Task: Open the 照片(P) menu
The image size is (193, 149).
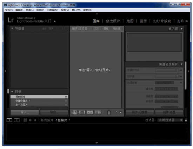Action: pyautogui.click(x=40, y=10)
